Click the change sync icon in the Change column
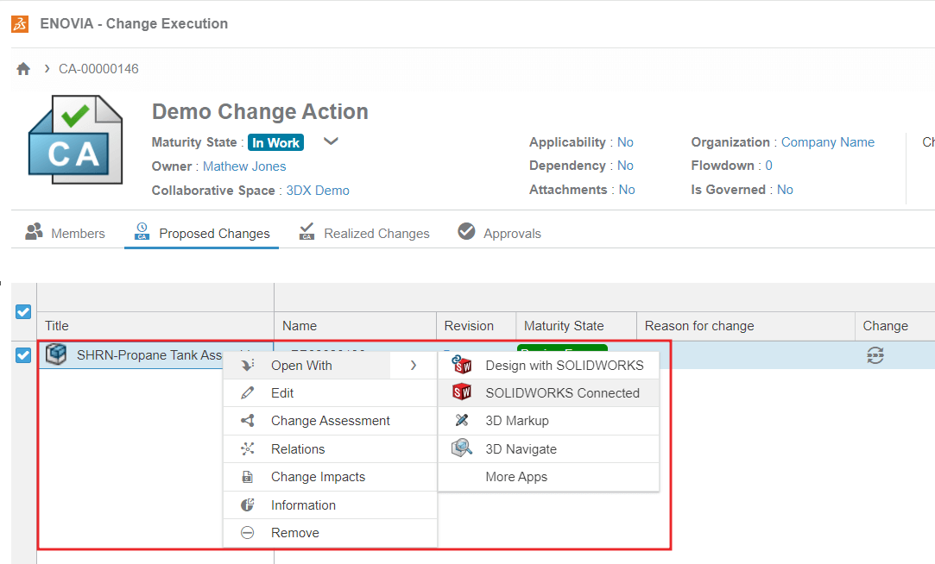Image resolution: width=935 pixels, height=564 pixels. pos(875,355)
